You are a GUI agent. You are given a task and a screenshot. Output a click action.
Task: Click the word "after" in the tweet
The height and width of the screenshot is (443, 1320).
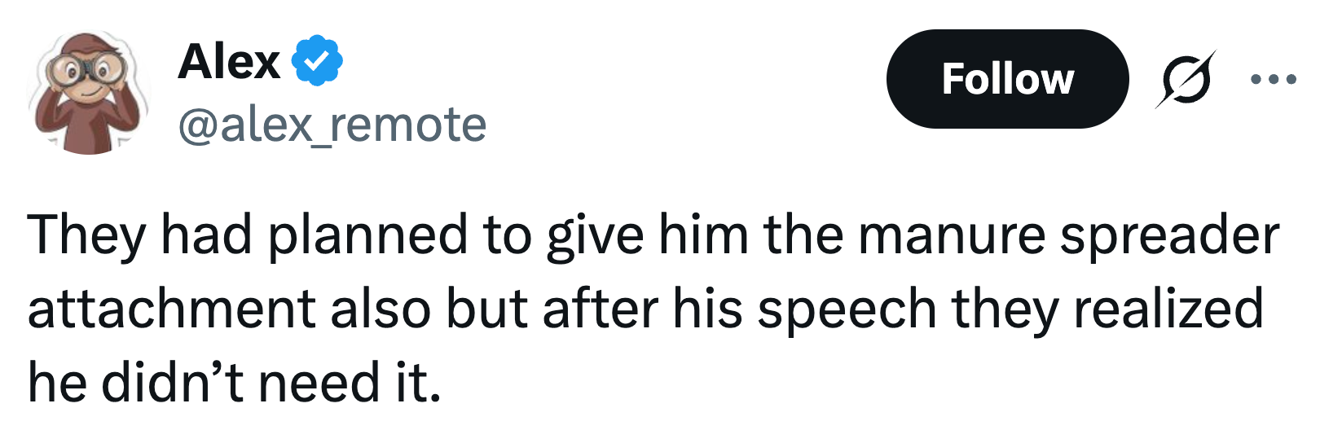pos(601,309)
